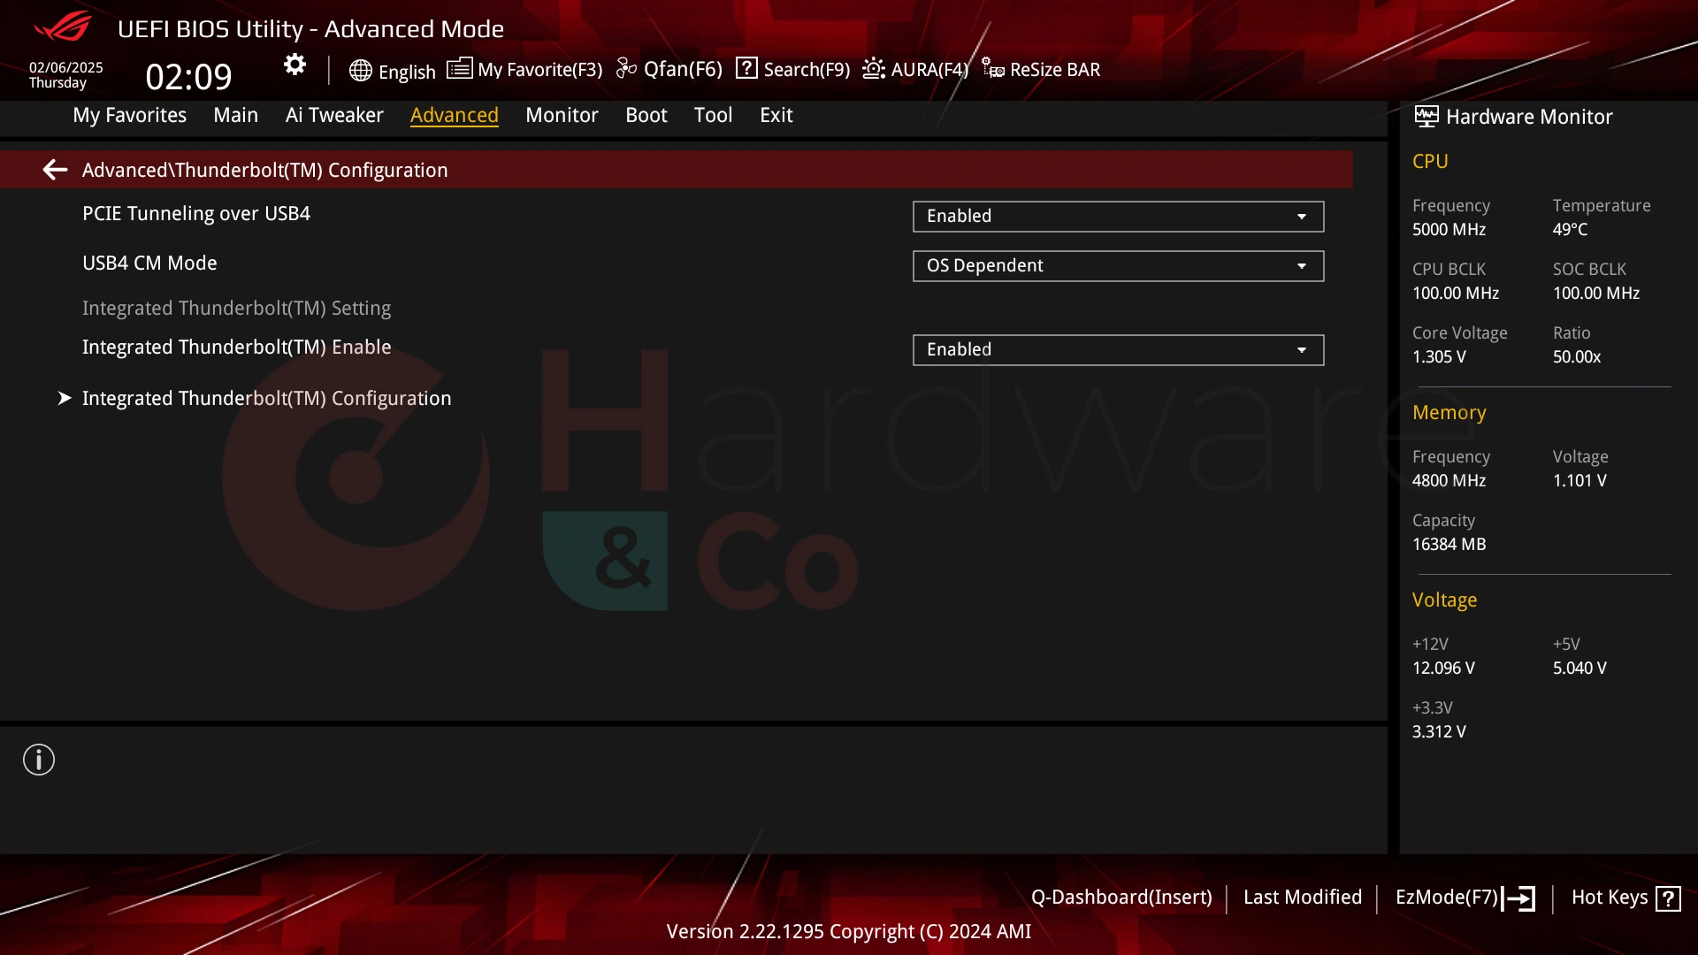
Task: Click the Memory Voltage 1.101 V value
Action: click(1579, 480)
